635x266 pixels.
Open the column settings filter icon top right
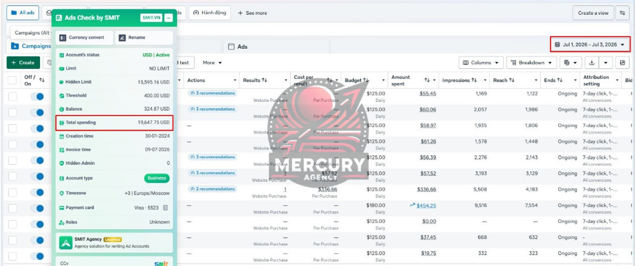tap(622, 13)
